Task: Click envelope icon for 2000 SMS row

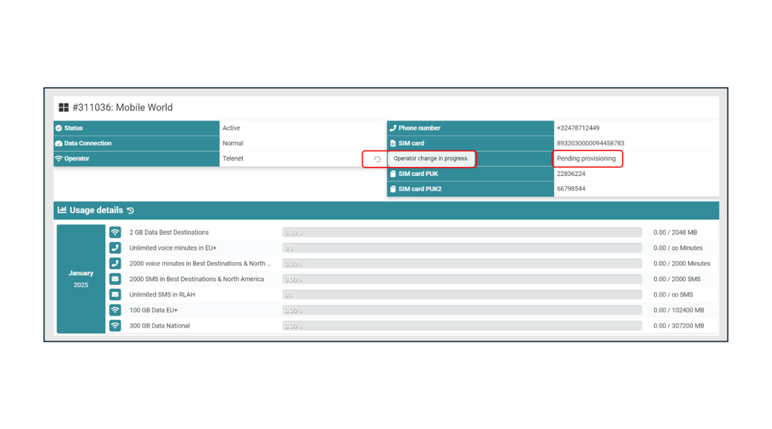Action: (115, 279)
